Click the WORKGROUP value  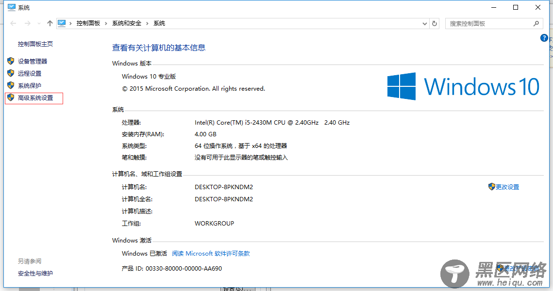click(214, 224)
